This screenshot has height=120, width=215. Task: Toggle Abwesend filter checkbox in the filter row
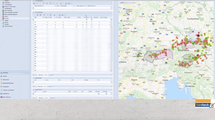point(87,20)
